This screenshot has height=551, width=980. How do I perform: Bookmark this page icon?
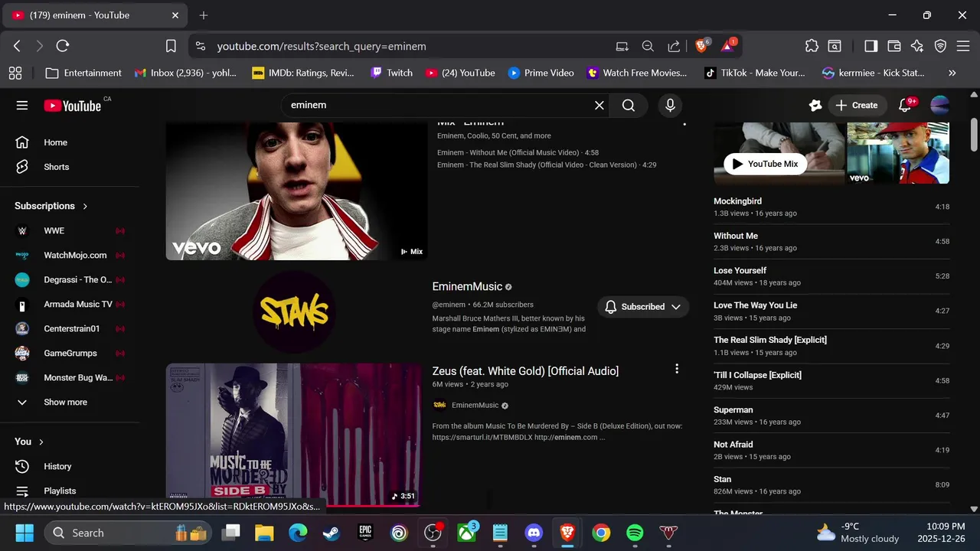tap(171, 46)
